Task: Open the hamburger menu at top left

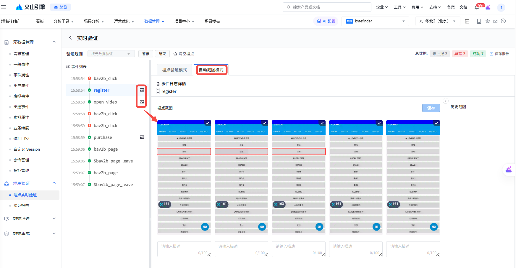Action: [4, 7]
